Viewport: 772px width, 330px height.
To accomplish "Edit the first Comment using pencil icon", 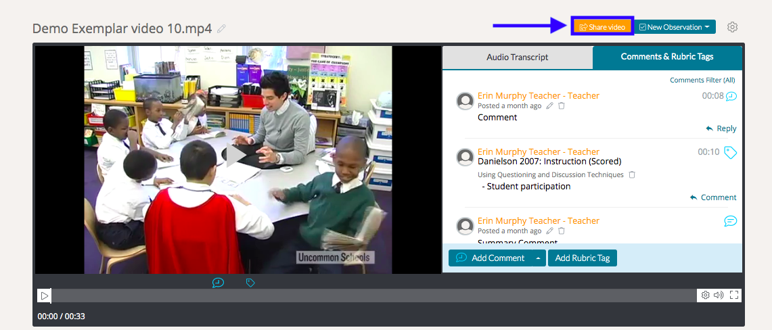I will [550, 106].
